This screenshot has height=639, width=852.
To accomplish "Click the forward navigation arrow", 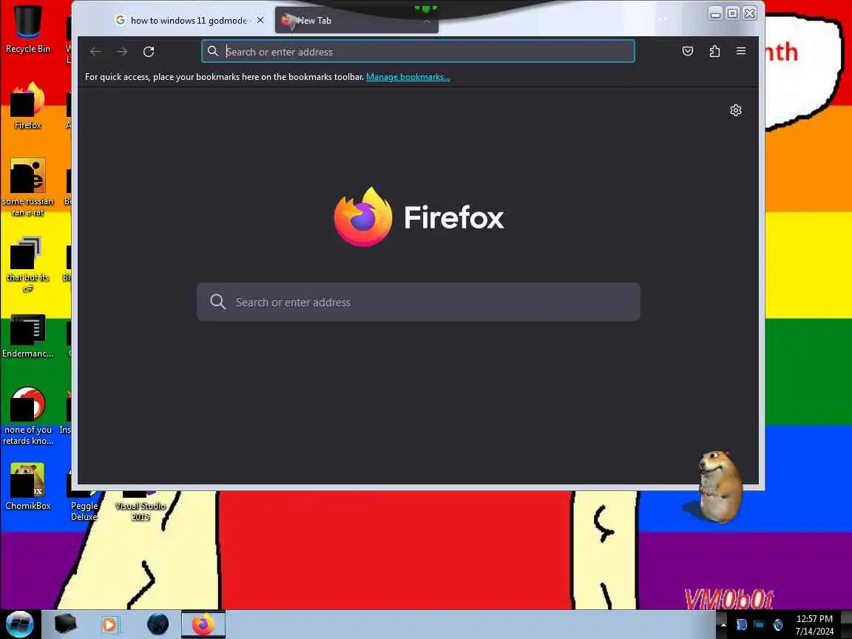I will [122, 52].
